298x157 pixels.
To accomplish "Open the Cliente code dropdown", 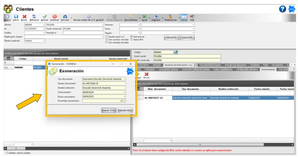I will click(x=44, y=25).
